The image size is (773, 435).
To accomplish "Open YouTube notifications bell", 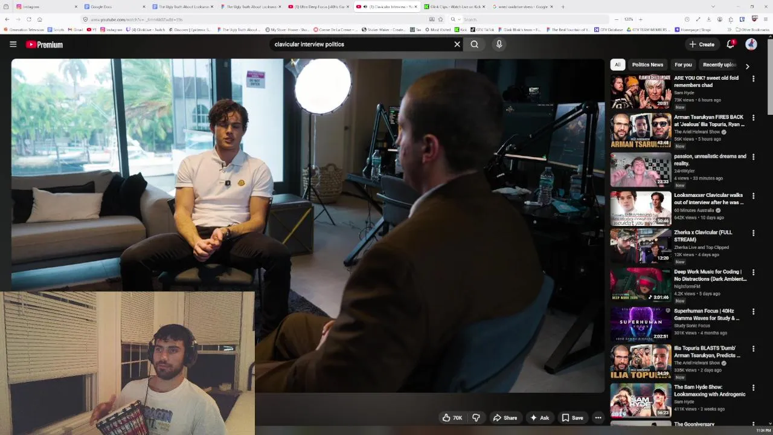I will [731, 44].
